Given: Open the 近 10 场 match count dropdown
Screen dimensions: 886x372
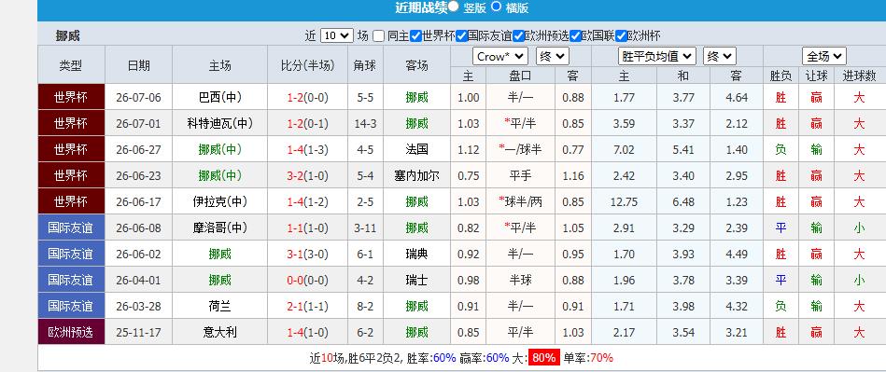Looking at the screenshot, I should point(337,35).
